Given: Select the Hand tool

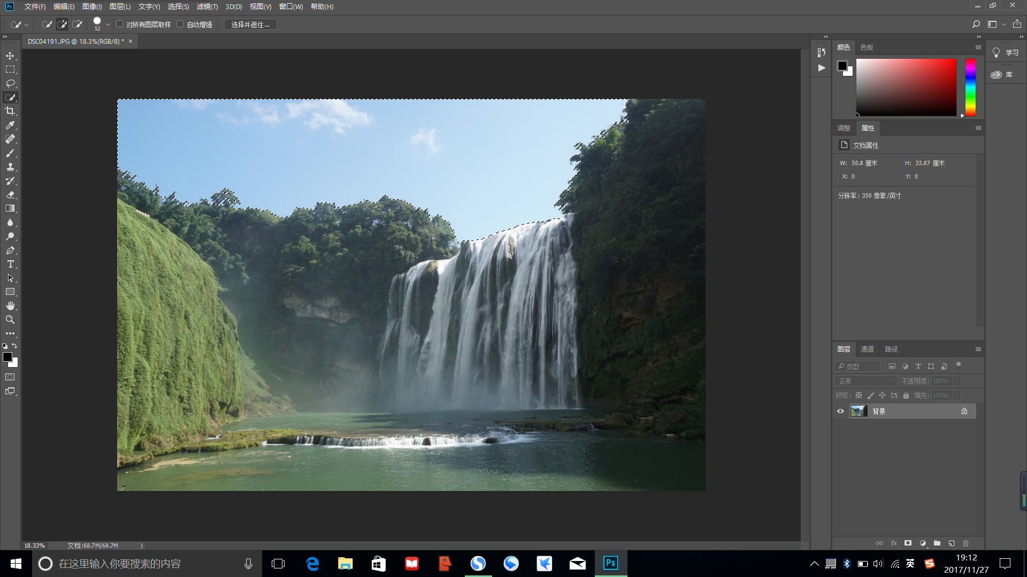Looking at the screenshot, I should point(10,306).
